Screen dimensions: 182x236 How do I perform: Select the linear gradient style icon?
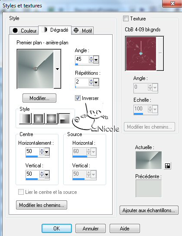coord(26,119)
